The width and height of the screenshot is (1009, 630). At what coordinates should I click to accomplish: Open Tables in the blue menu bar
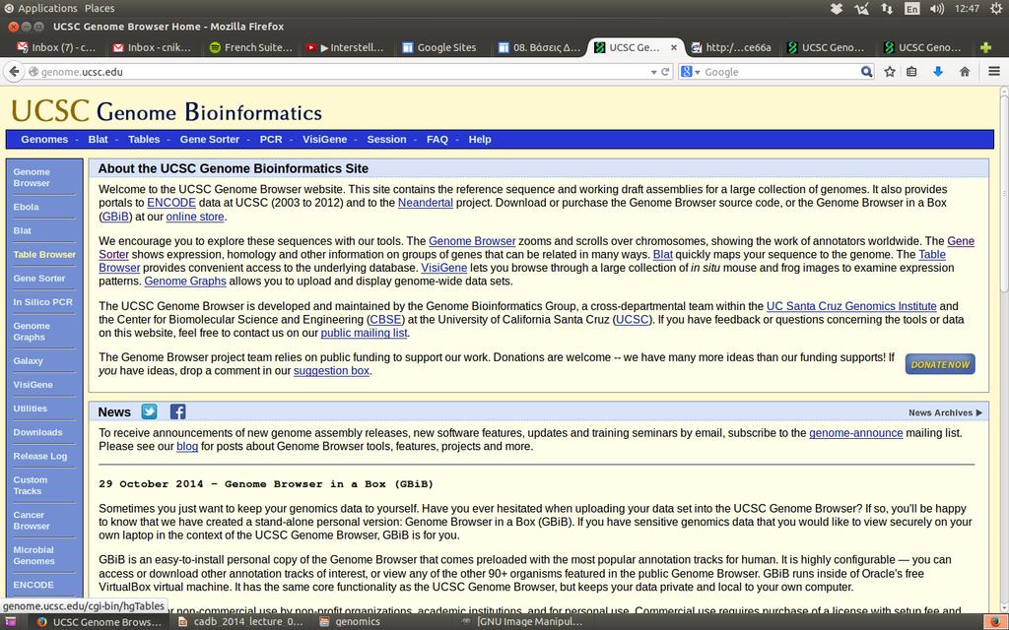pyautogui.click(x=144, y=139)
